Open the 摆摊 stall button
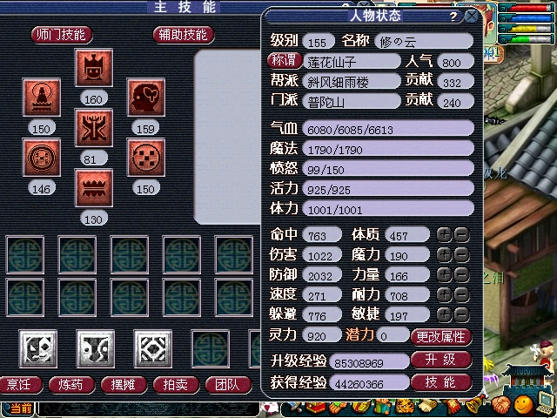The width and height of the screenshot is (557, 418). [124, 385]
